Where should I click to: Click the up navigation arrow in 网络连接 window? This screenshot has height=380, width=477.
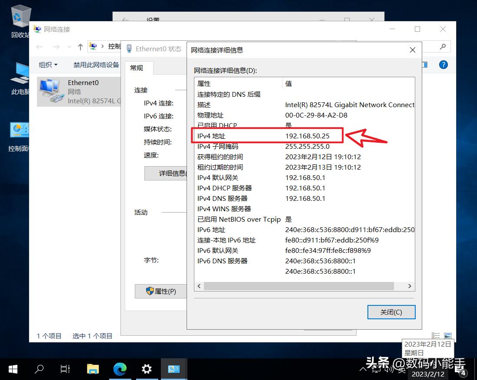(x=80, y=46)
